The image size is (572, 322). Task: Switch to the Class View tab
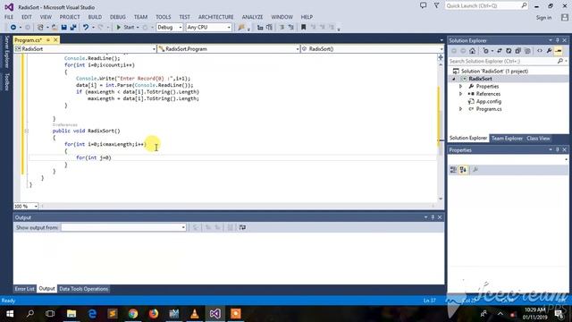(x=538, y=139)
